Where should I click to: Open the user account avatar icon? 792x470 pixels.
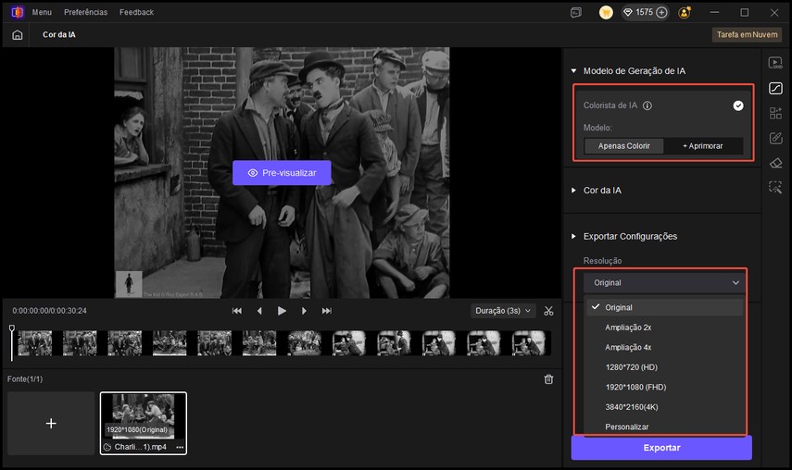(x=684, y=13)
